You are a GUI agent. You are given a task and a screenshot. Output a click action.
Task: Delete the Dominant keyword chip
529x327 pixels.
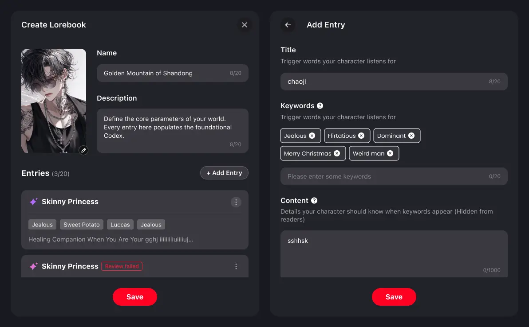point(411,136)
